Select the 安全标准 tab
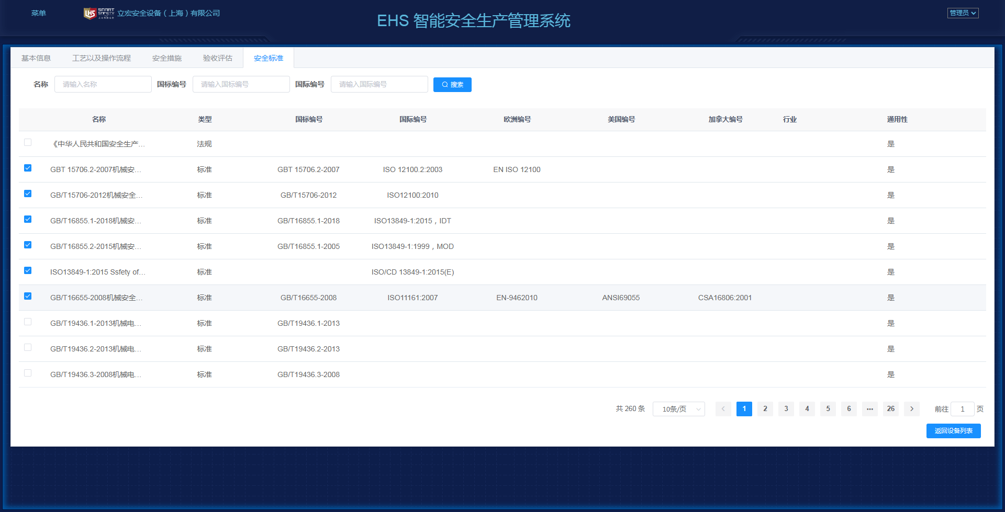1005x512 pixels. (269, 58)
